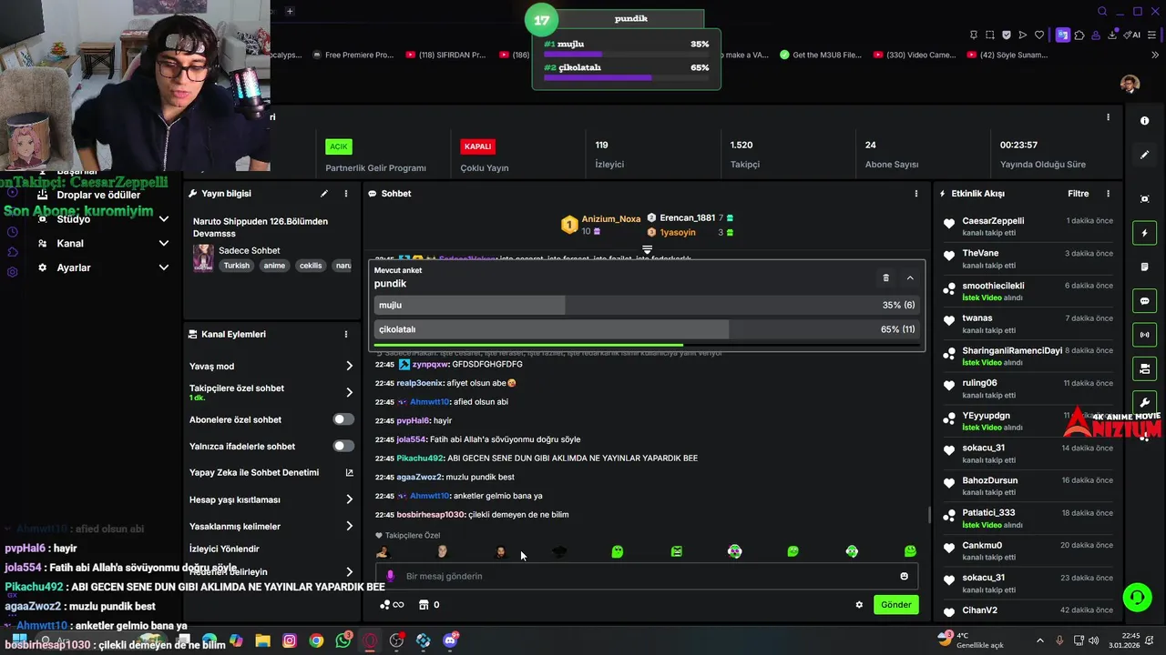
Task: Open Filtre in Etkinlik Akışı
Action: [1078, 194]
